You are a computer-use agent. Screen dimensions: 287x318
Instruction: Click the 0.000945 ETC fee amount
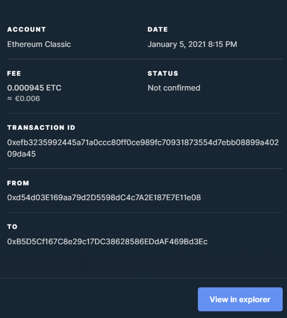click(x=34, y=88)
